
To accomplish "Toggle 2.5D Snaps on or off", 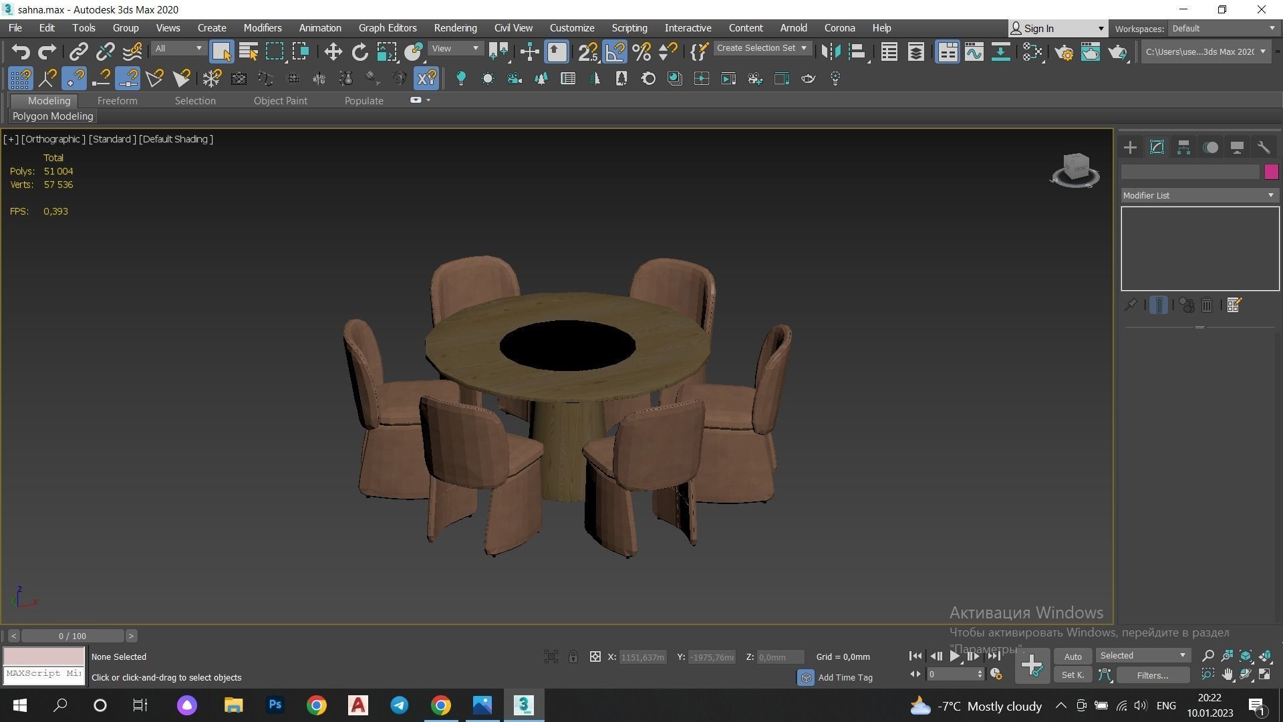I will click(x=587, y=51).
